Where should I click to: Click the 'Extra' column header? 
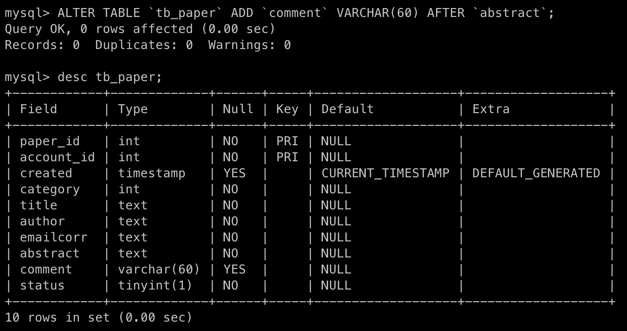click(491, 109)
